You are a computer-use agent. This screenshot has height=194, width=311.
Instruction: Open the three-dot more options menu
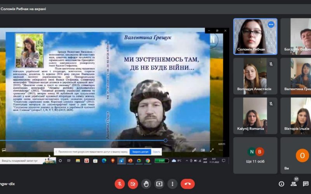coord(172,184)
